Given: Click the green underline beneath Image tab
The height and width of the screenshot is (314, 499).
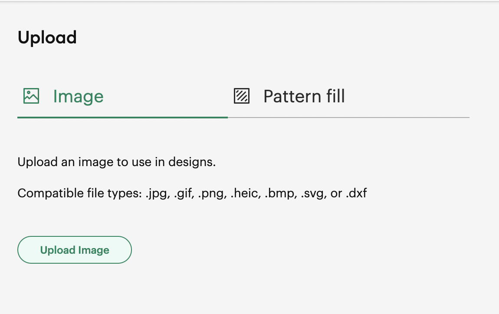Looking at the screenshot, I should (x=122, y=117).
